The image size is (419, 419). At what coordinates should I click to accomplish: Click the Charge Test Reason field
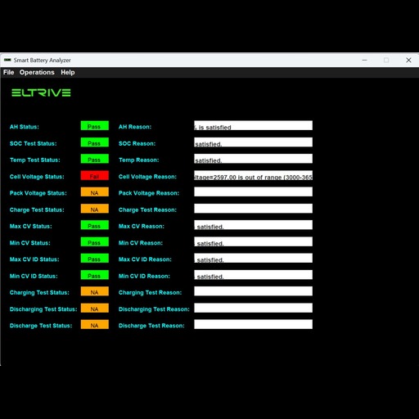(x=253, y=209)
